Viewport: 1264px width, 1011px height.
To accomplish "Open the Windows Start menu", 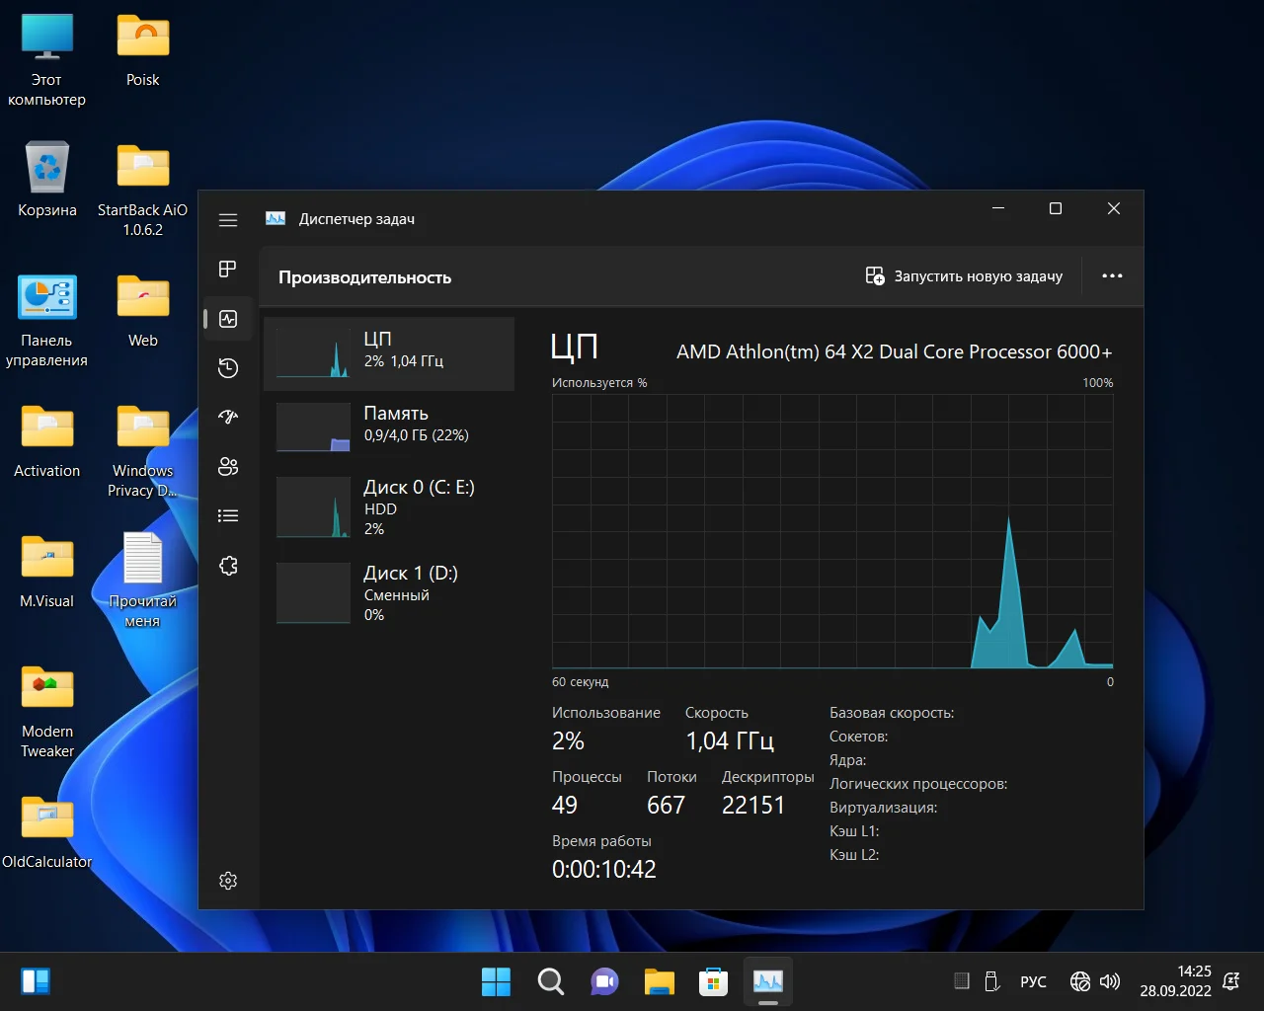I will click(x=496, y=981).
